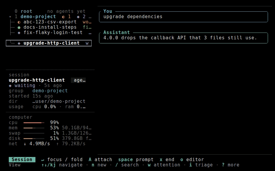
Task: Click the waiting diamond icon in session details
Action: [10, 86]
